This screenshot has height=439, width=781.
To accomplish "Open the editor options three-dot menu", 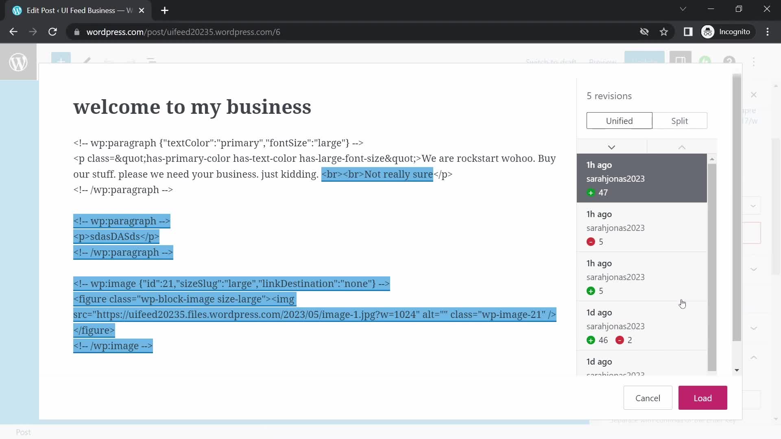I will coord(754,61).
